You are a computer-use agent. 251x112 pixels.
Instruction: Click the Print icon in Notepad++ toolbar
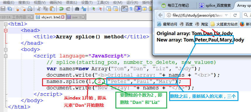coord(30,9)
